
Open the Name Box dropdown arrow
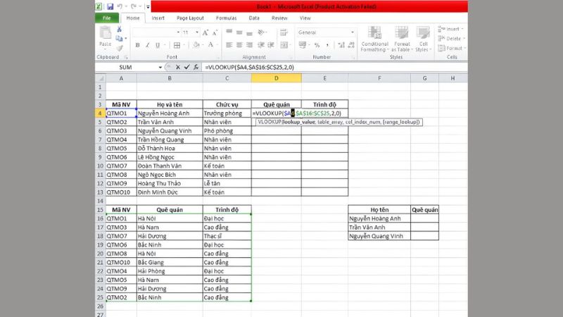pos(160,67)
